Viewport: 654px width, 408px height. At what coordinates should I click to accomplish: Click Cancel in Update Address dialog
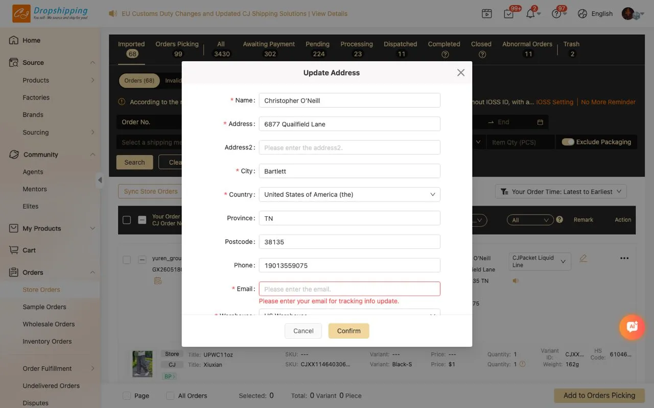pyautogui.click(x=303, y=331)
